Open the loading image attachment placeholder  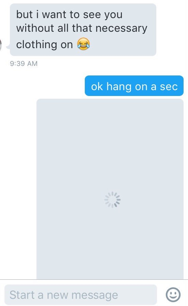click(x=110, y=189)
